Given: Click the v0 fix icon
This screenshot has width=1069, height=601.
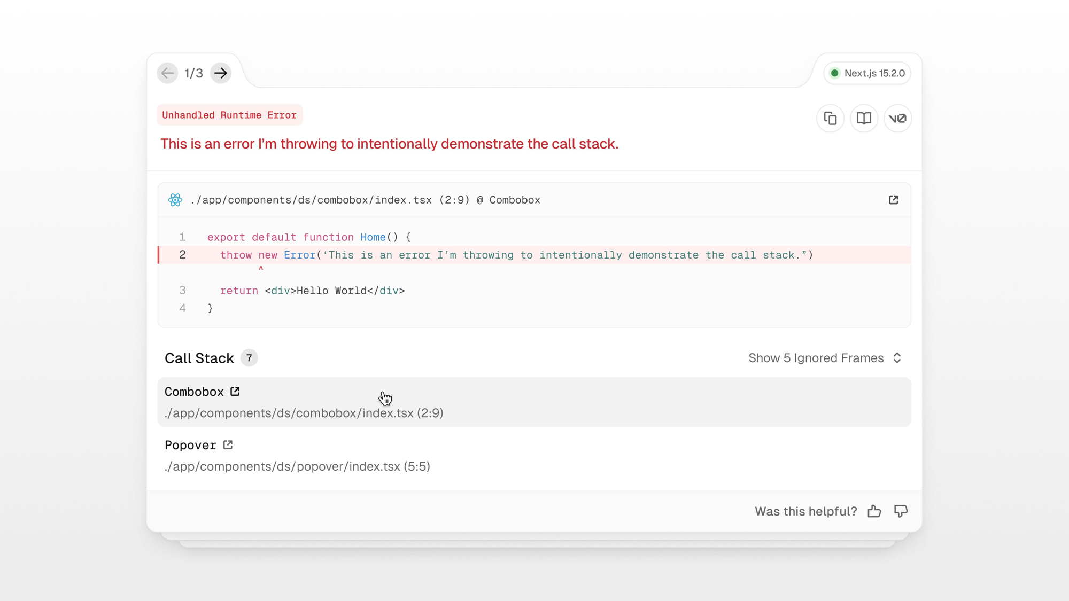Looking at the screenshot, I should [897, 118].
